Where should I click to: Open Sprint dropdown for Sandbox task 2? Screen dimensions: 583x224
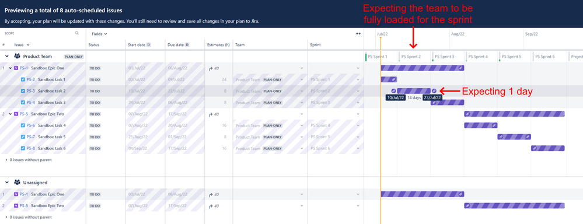pos(358,91)
